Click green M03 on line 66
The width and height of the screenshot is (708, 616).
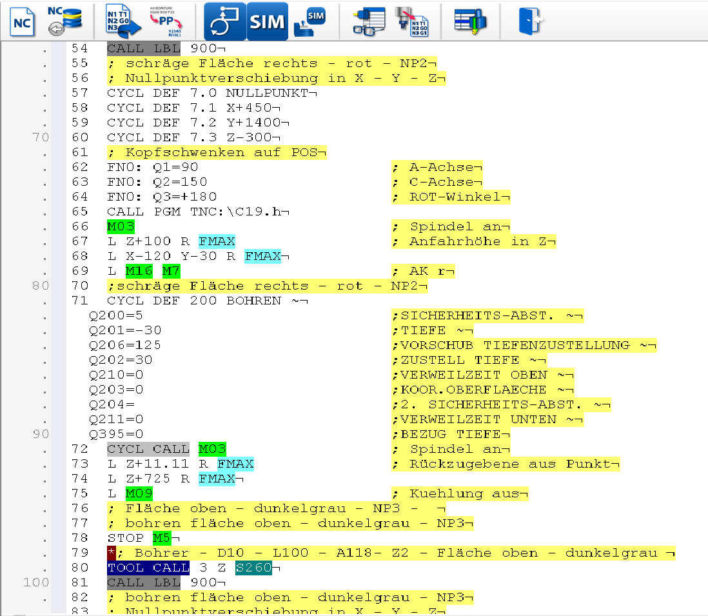click(x=121, y=226)
